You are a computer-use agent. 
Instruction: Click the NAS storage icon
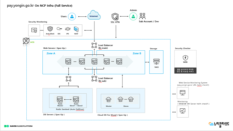156,62
